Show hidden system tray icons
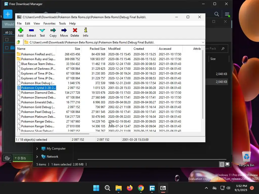The height and width of the screenshot is (194, 259). [206, 188]
